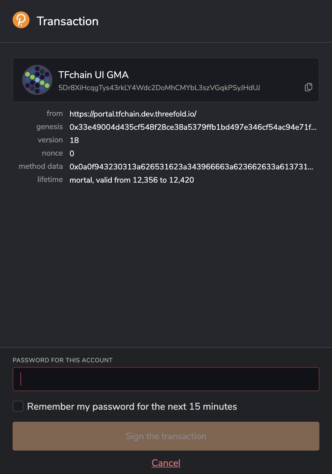The image size is (332, 474).
Task: Click the Password For This Account label
Action: pos(63,360)
